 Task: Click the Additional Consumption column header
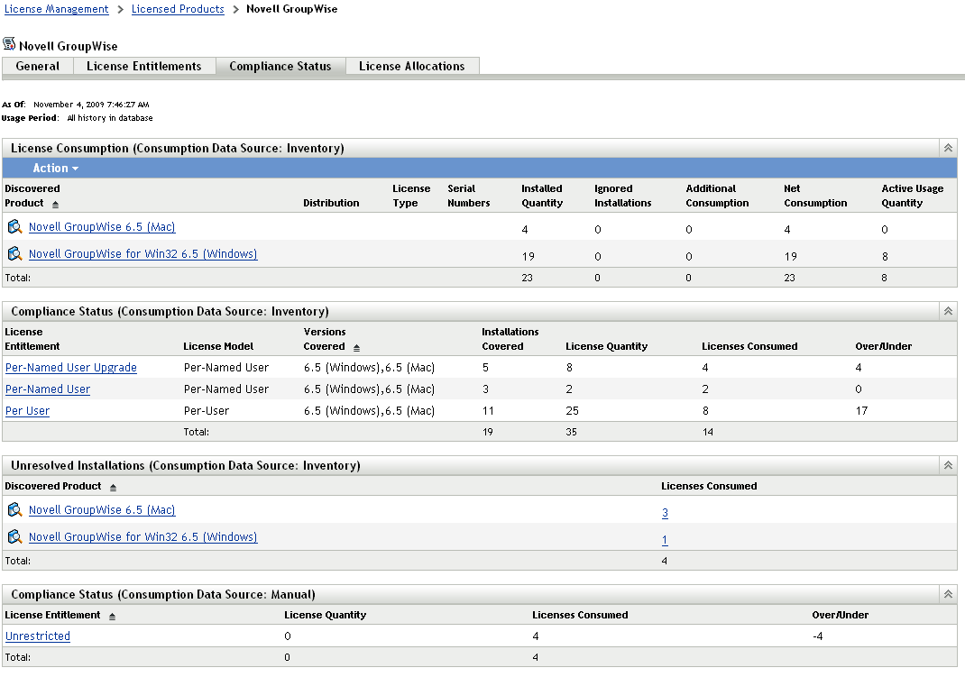[x=717, y=196]
